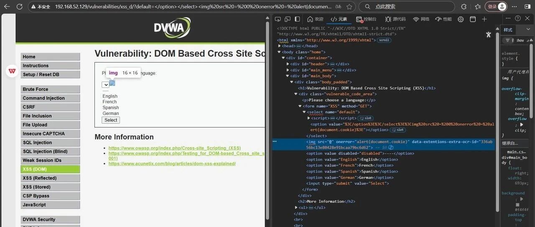Toggle device emulation icon in DevTools

click(288, 19)
